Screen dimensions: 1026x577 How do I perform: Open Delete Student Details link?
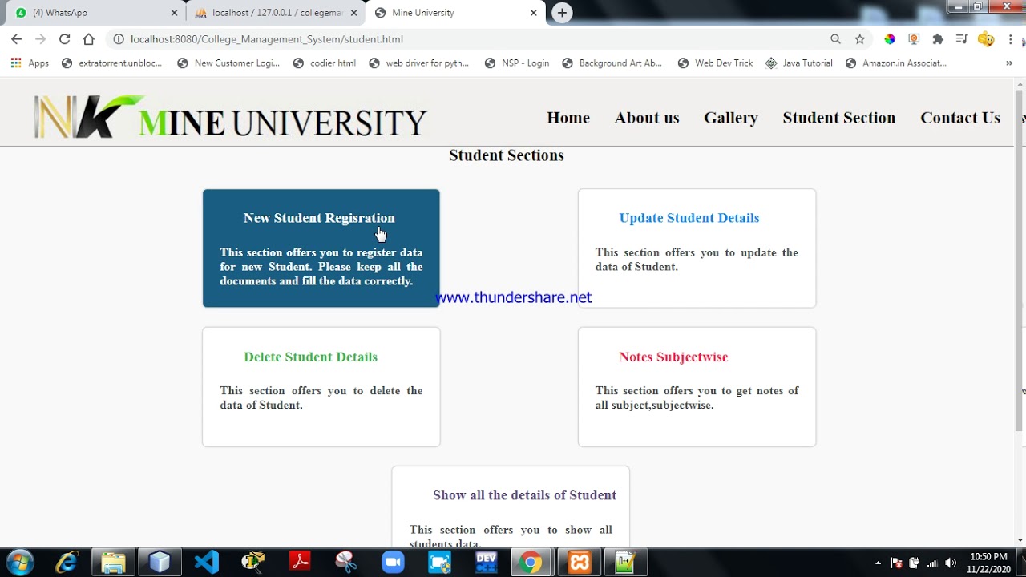(310, 357)
